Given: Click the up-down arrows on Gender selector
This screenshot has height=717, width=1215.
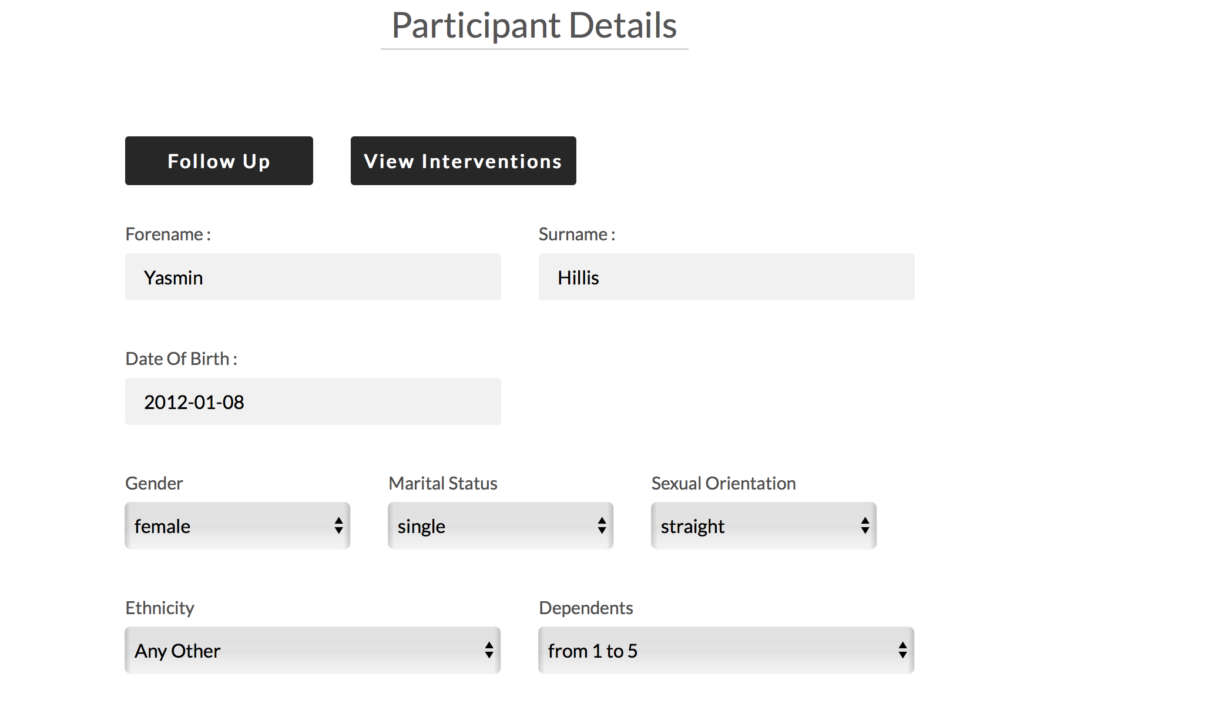Looking at the screenshot, I should point(338,526).
